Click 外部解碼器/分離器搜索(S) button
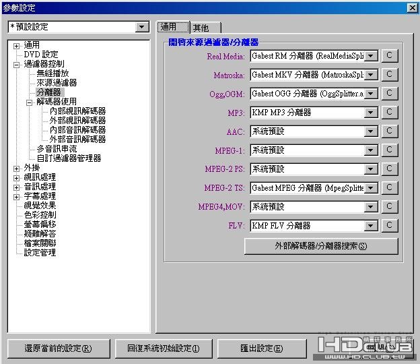 tap(321, 246)
